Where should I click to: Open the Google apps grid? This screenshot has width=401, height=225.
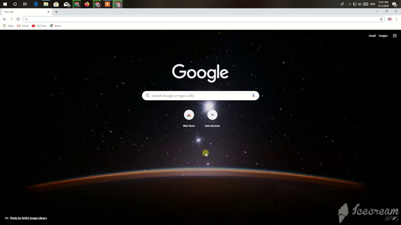[x=395, y=36]
